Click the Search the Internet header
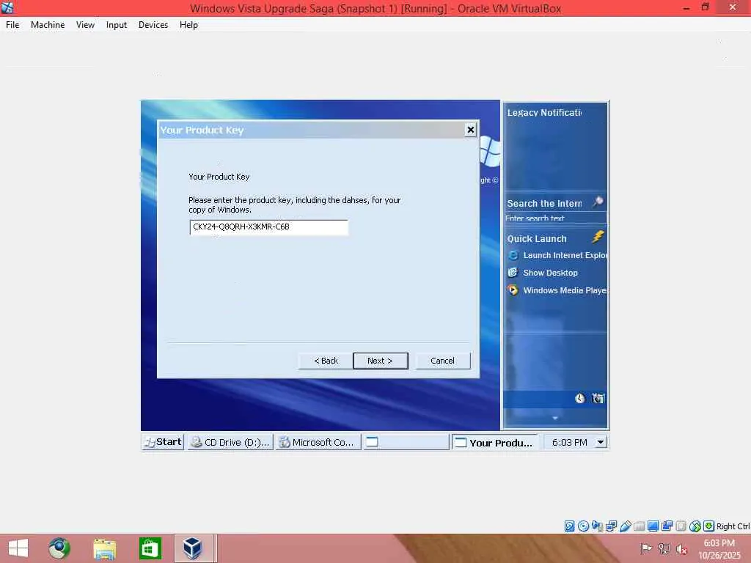Screen dimensions: 751x563 coord(544,204)
